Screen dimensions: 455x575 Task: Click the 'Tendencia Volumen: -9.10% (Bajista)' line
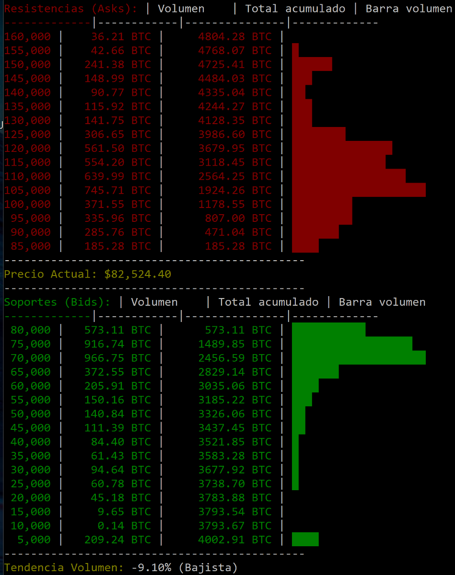coord(121,568)
